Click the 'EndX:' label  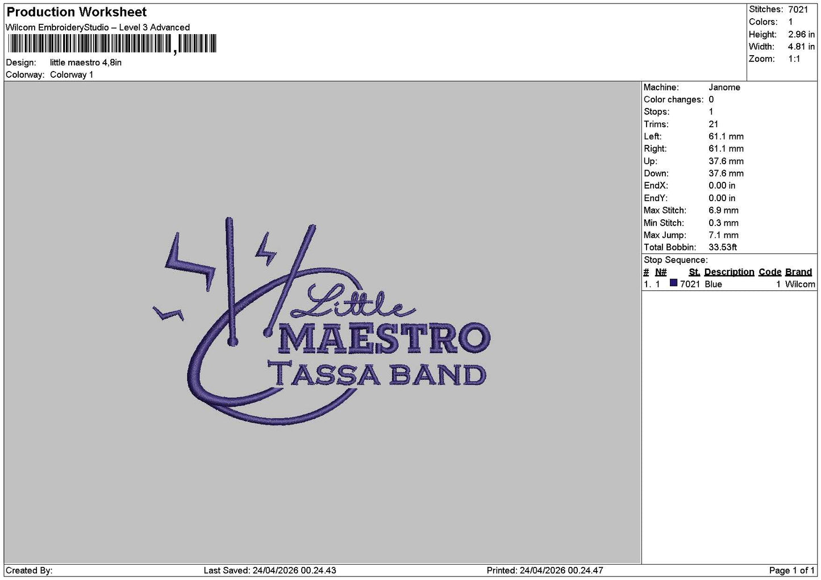tap(656, 186)
